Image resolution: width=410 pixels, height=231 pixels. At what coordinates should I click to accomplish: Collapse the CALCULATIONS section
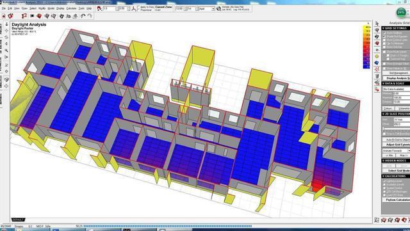tap(395, 176)
